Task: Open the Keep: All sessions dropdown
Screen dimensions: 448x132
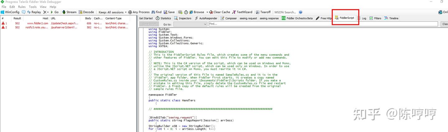Action: click(x=113, y=12)
